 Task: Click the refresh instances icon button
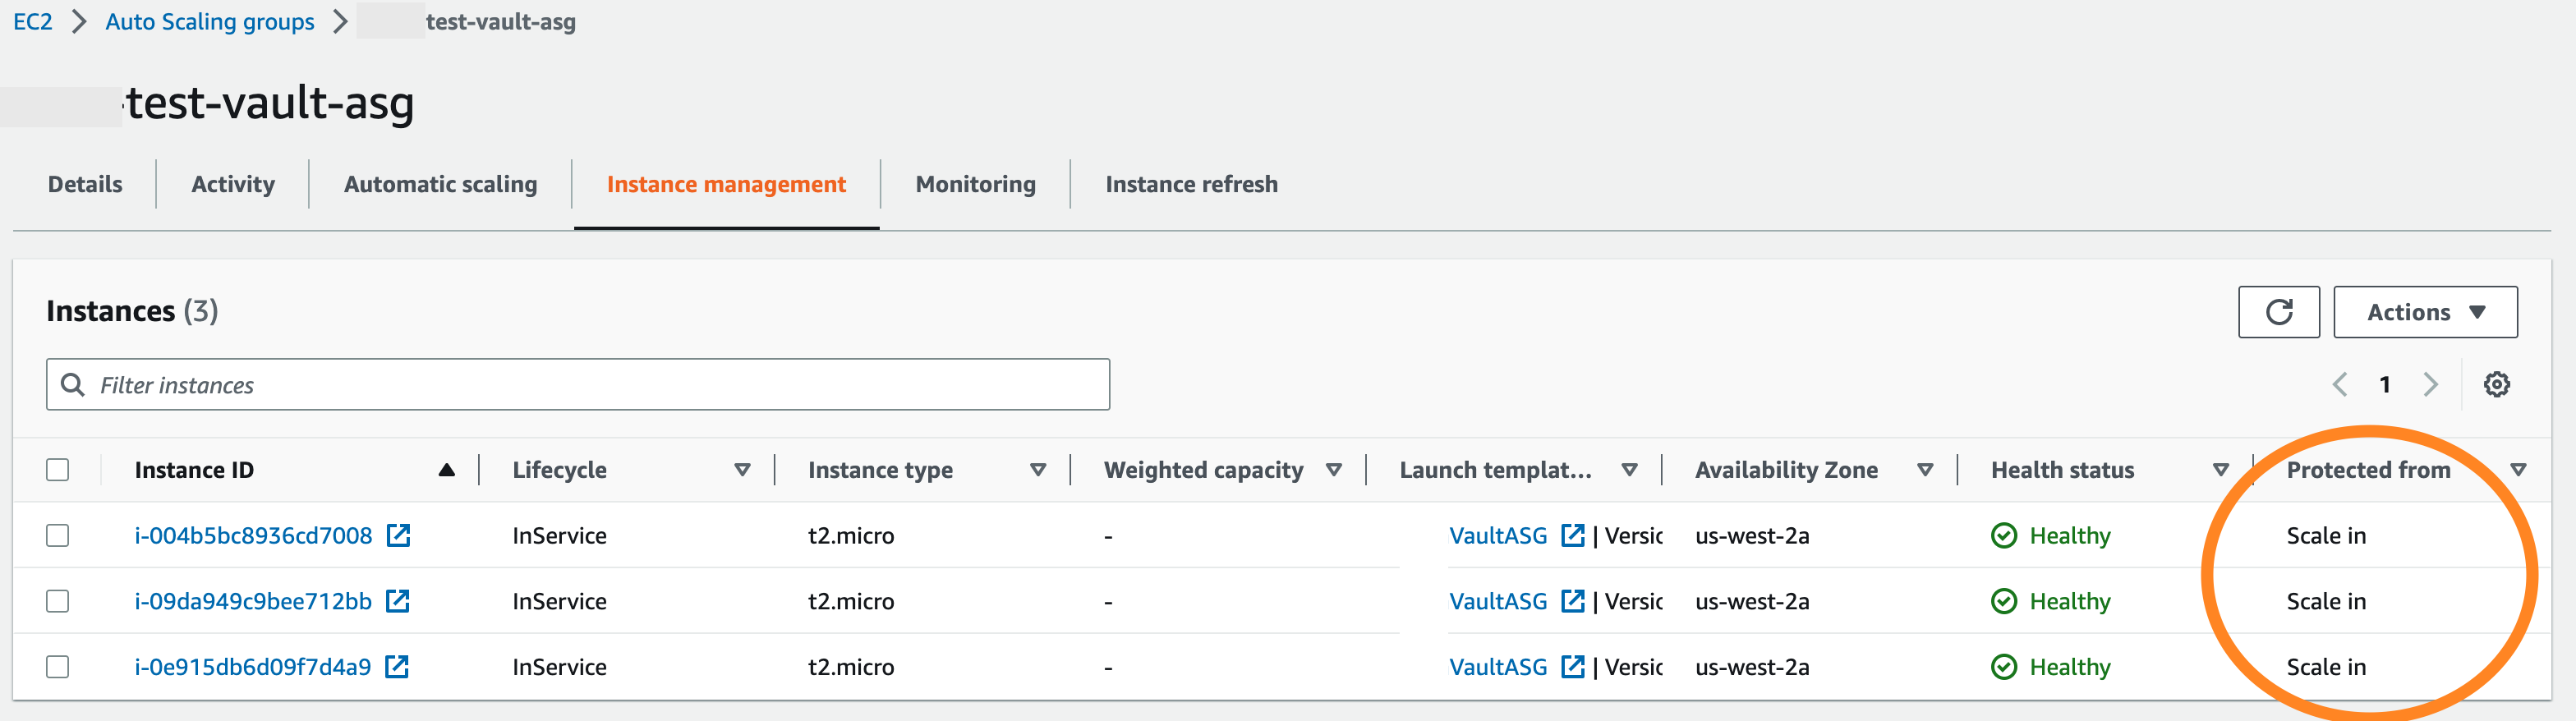[x=2278, y=312]
